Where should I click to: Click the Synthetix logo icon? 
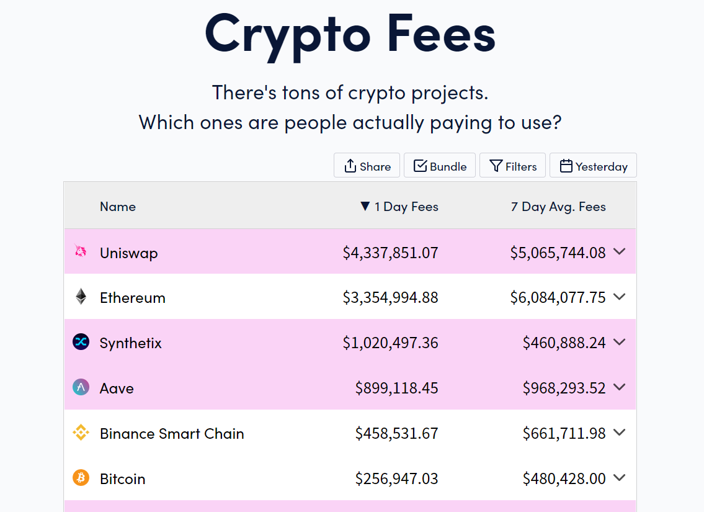click(81, 342)
